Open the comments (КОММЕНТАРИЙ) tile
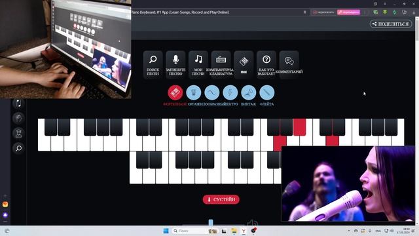This screenshot has height=236, width=419. (x=289, y=65)
